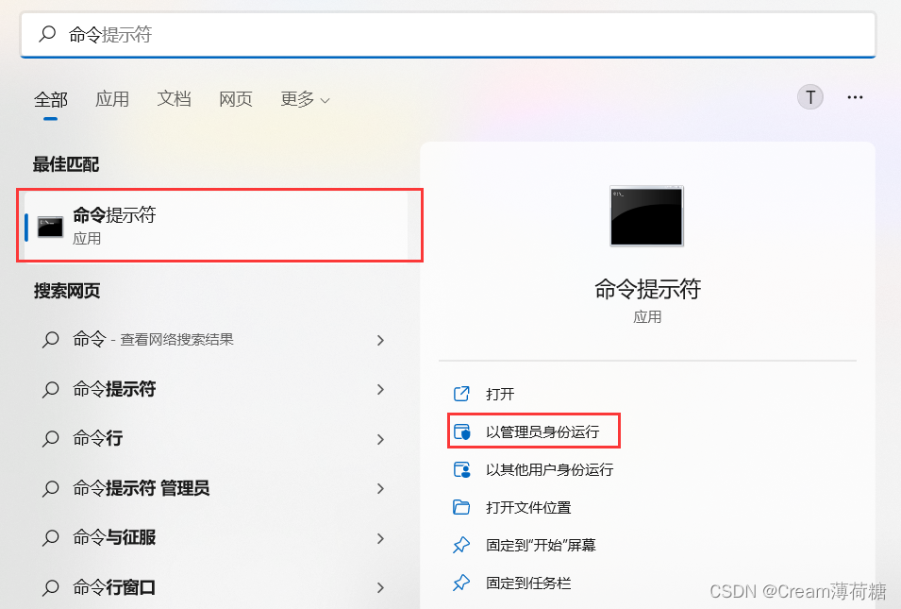Click 打开 to launch Command Prompt

point(500,394)
